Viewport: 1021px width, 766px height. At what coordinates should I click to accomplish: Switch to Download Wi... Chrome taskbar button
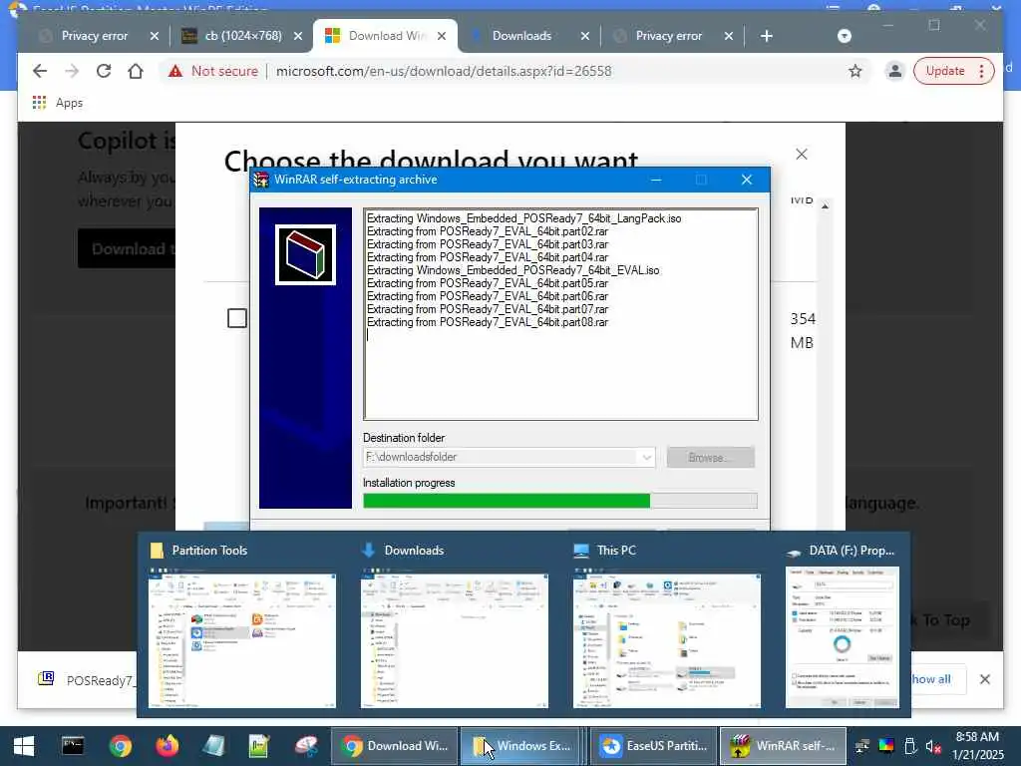click(395, 746)
